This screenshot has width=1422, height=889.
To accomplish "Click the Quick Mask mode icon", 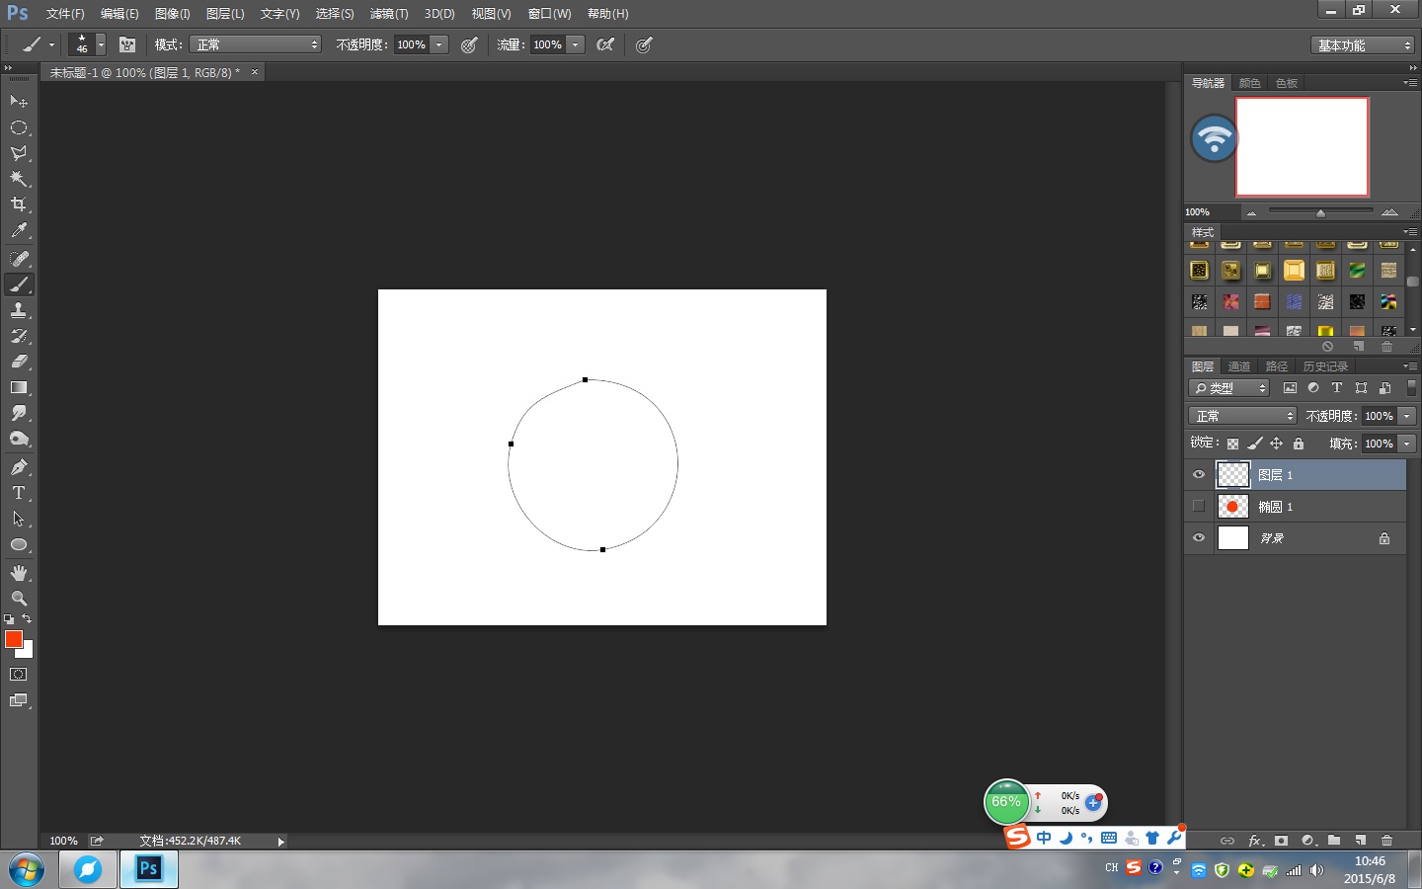I will 19,675.
